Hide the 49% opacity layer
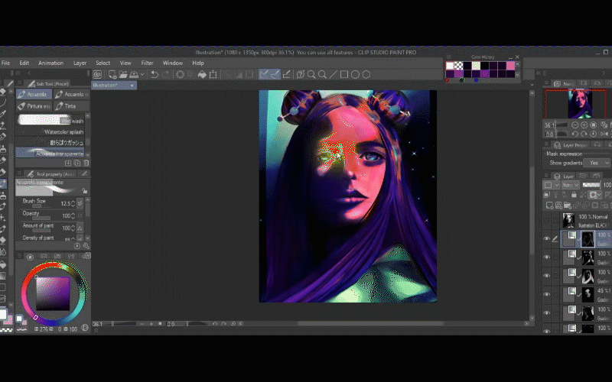Screen dimensions: 612x382 pyautogui.click(x=546, y=294)
